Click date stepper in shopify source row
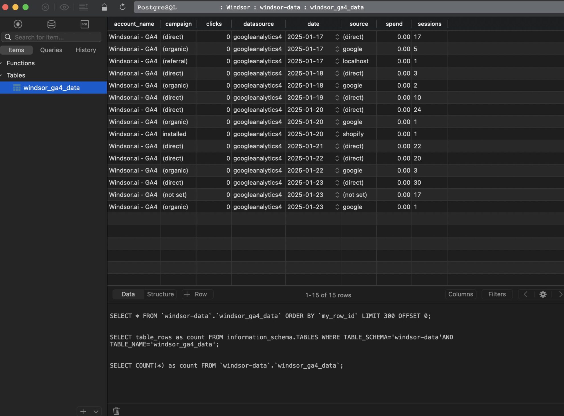 pos(337,134)
